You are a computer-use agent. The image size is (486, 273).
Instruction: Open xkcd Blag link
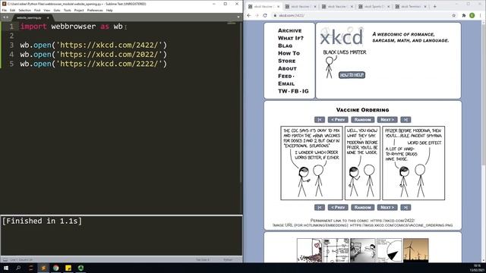[286, 45]
